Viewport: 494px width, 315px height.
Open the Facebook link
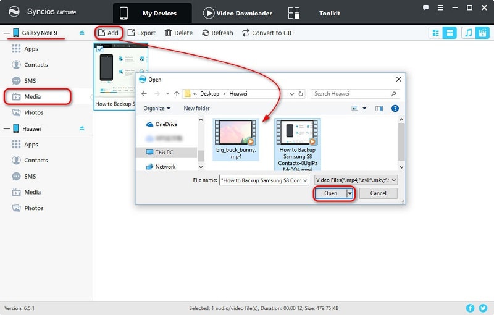[470, 308]
